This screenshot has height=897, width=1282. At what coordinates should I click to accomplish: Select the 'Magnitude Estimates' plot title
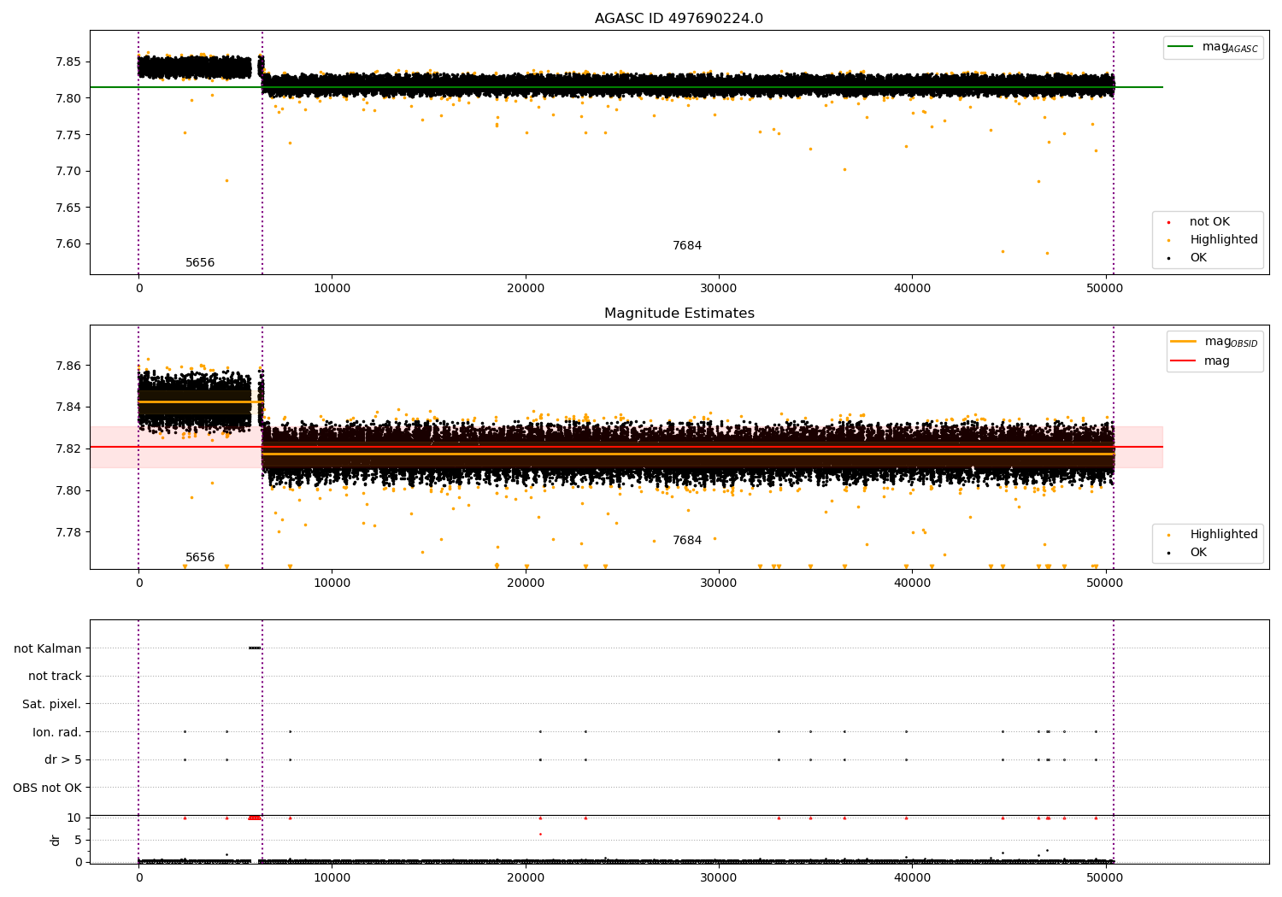pyautogui.click(x=679, y=314)
